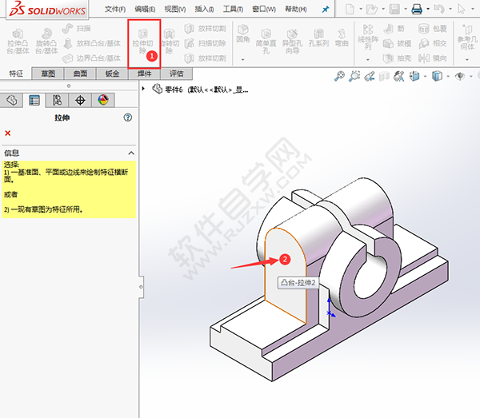The height and width of the screenshot is (418, 480).
Task: Open the 插入(I) menu
Action: tap(204, 10)
